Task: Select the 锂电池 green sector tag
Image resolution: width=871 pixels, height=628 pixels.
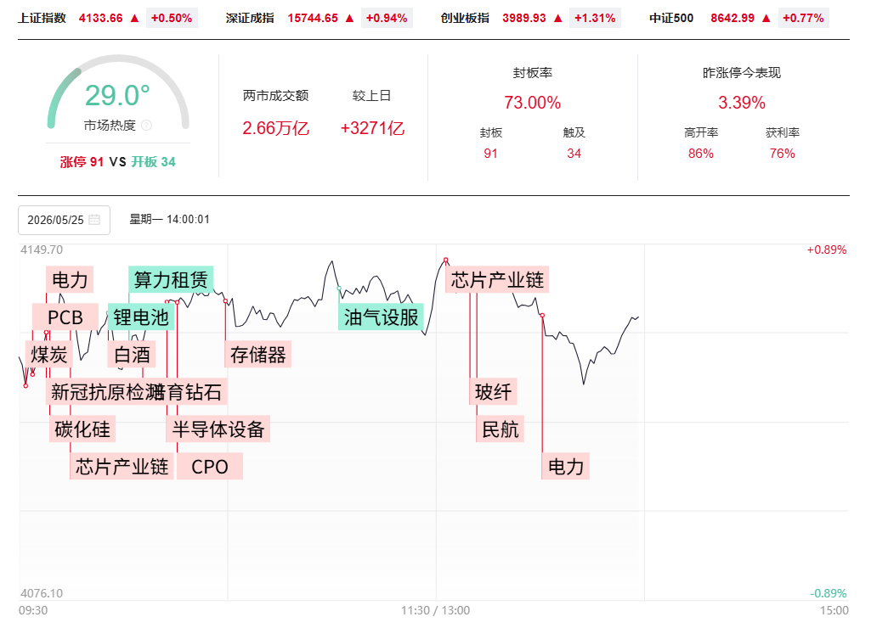Action: 140,317
